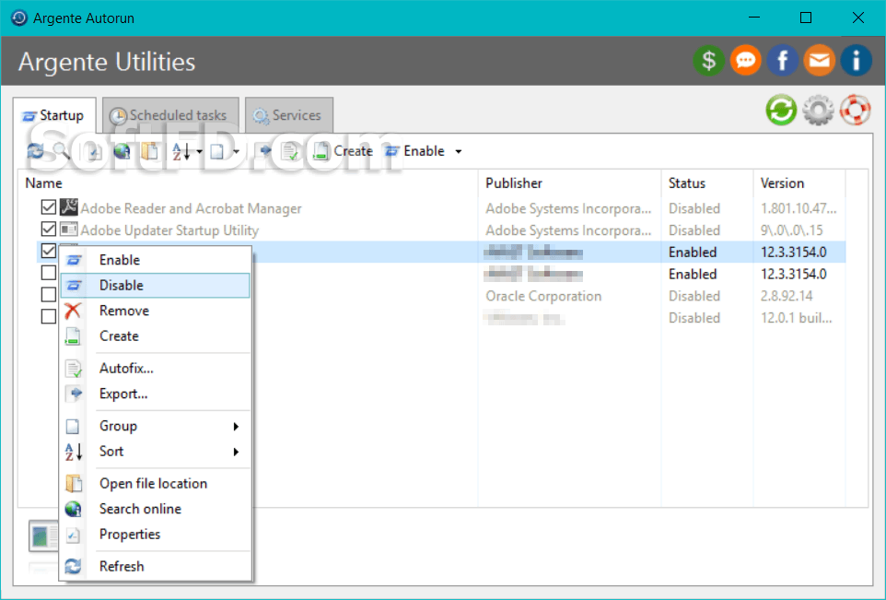Open the blue info icon

[857, 61]
